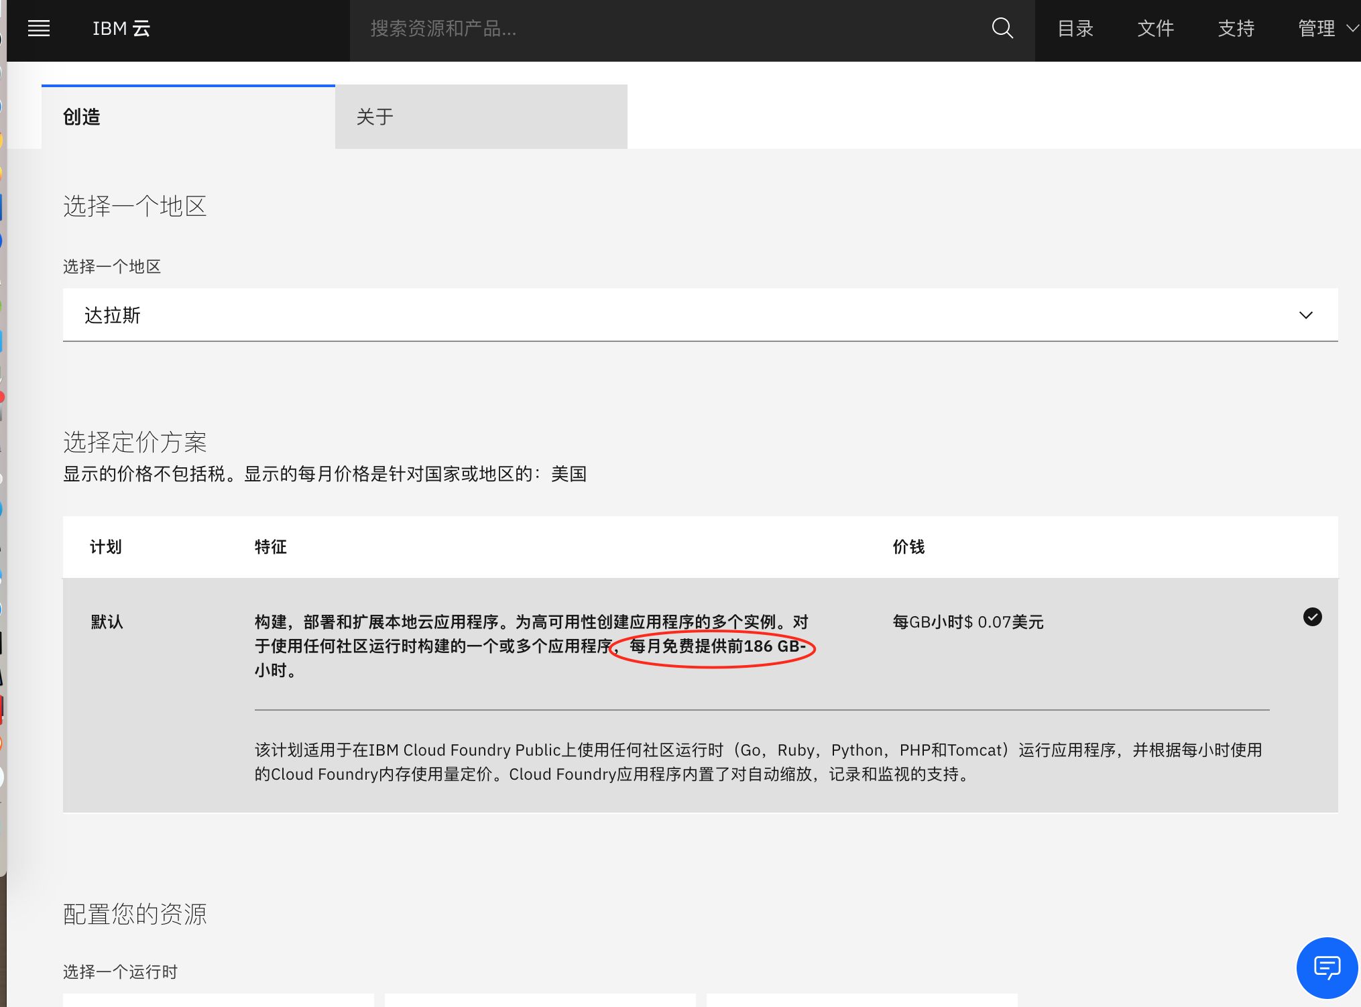Click the 选择一个运行时 label
Screen dimensions: 1361x1007
point(121,971)
